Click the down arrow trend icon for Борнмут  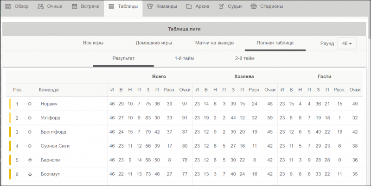point(30,174)
